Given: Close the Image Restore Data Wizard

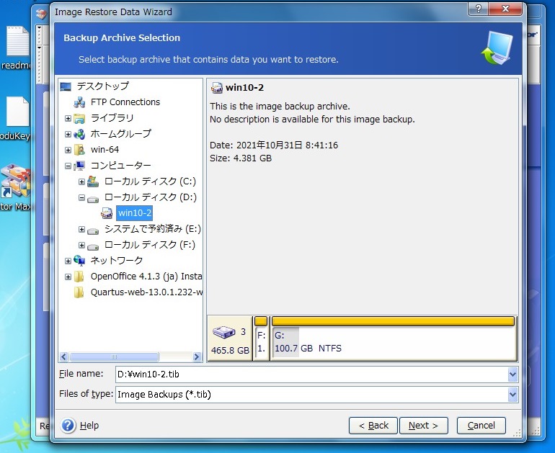Looking at the screenshot, I should pos(505,9).
